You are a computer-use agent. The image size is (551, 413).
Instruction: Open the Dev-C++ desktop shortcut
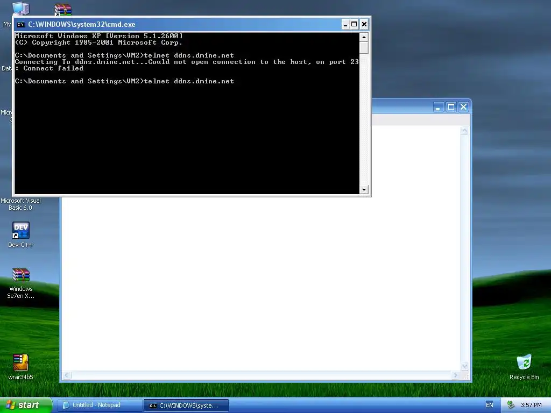tap(21, 234)
